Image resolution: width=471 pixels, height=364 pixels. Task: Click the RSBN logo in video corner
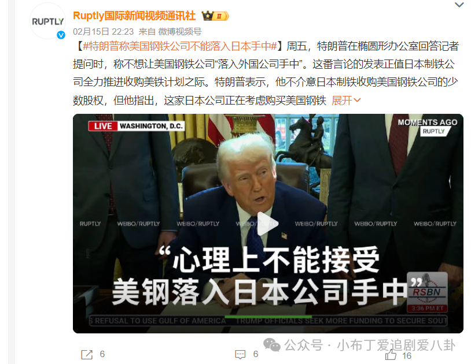pyautogui.click(x=427, y=292)
